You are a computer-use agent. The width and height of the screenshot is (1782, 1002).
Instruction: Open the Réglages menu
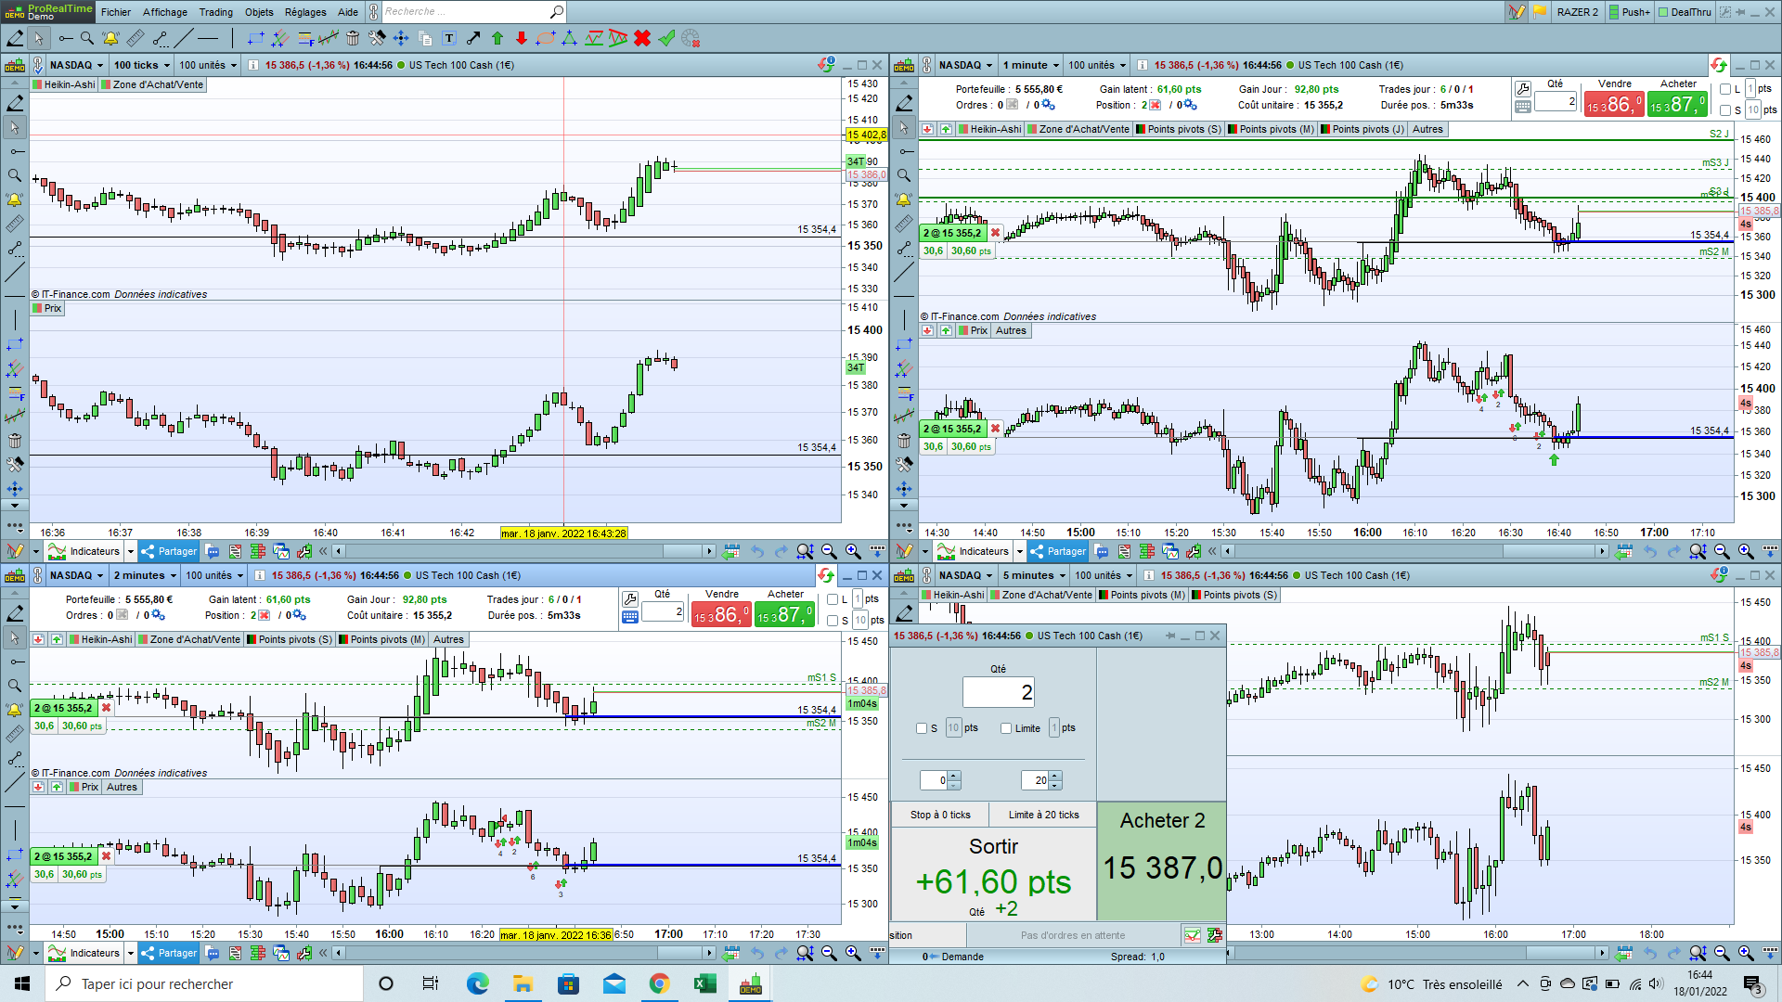305,12
